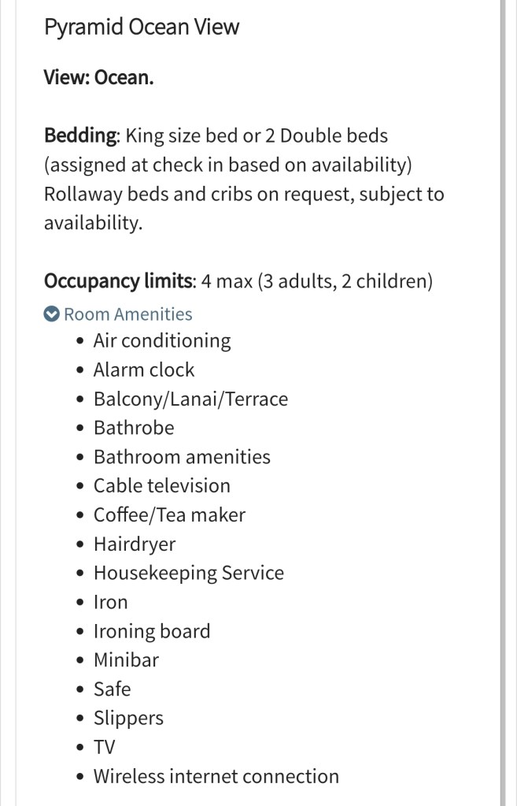Screen dimensions: 517x806
Task: Click the Bedding description text
Action: pos(244,179)
